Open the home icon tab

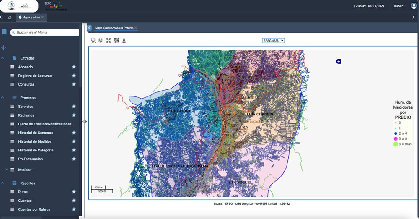[x=10, y=17]
